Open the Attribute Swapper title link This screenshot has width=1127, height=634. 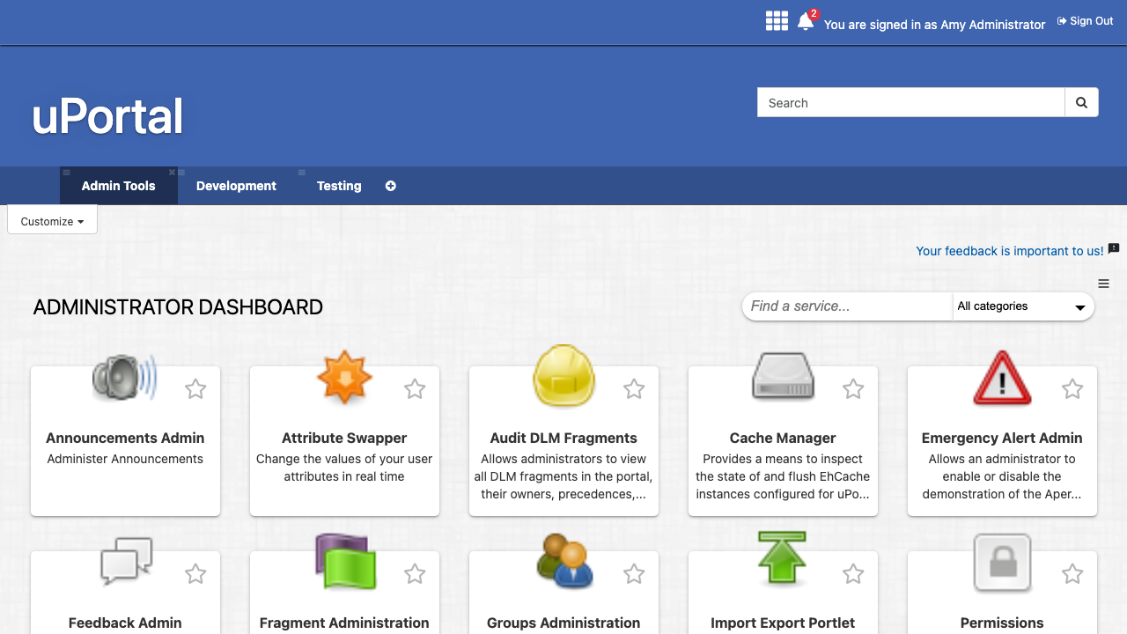coord(344,438)
